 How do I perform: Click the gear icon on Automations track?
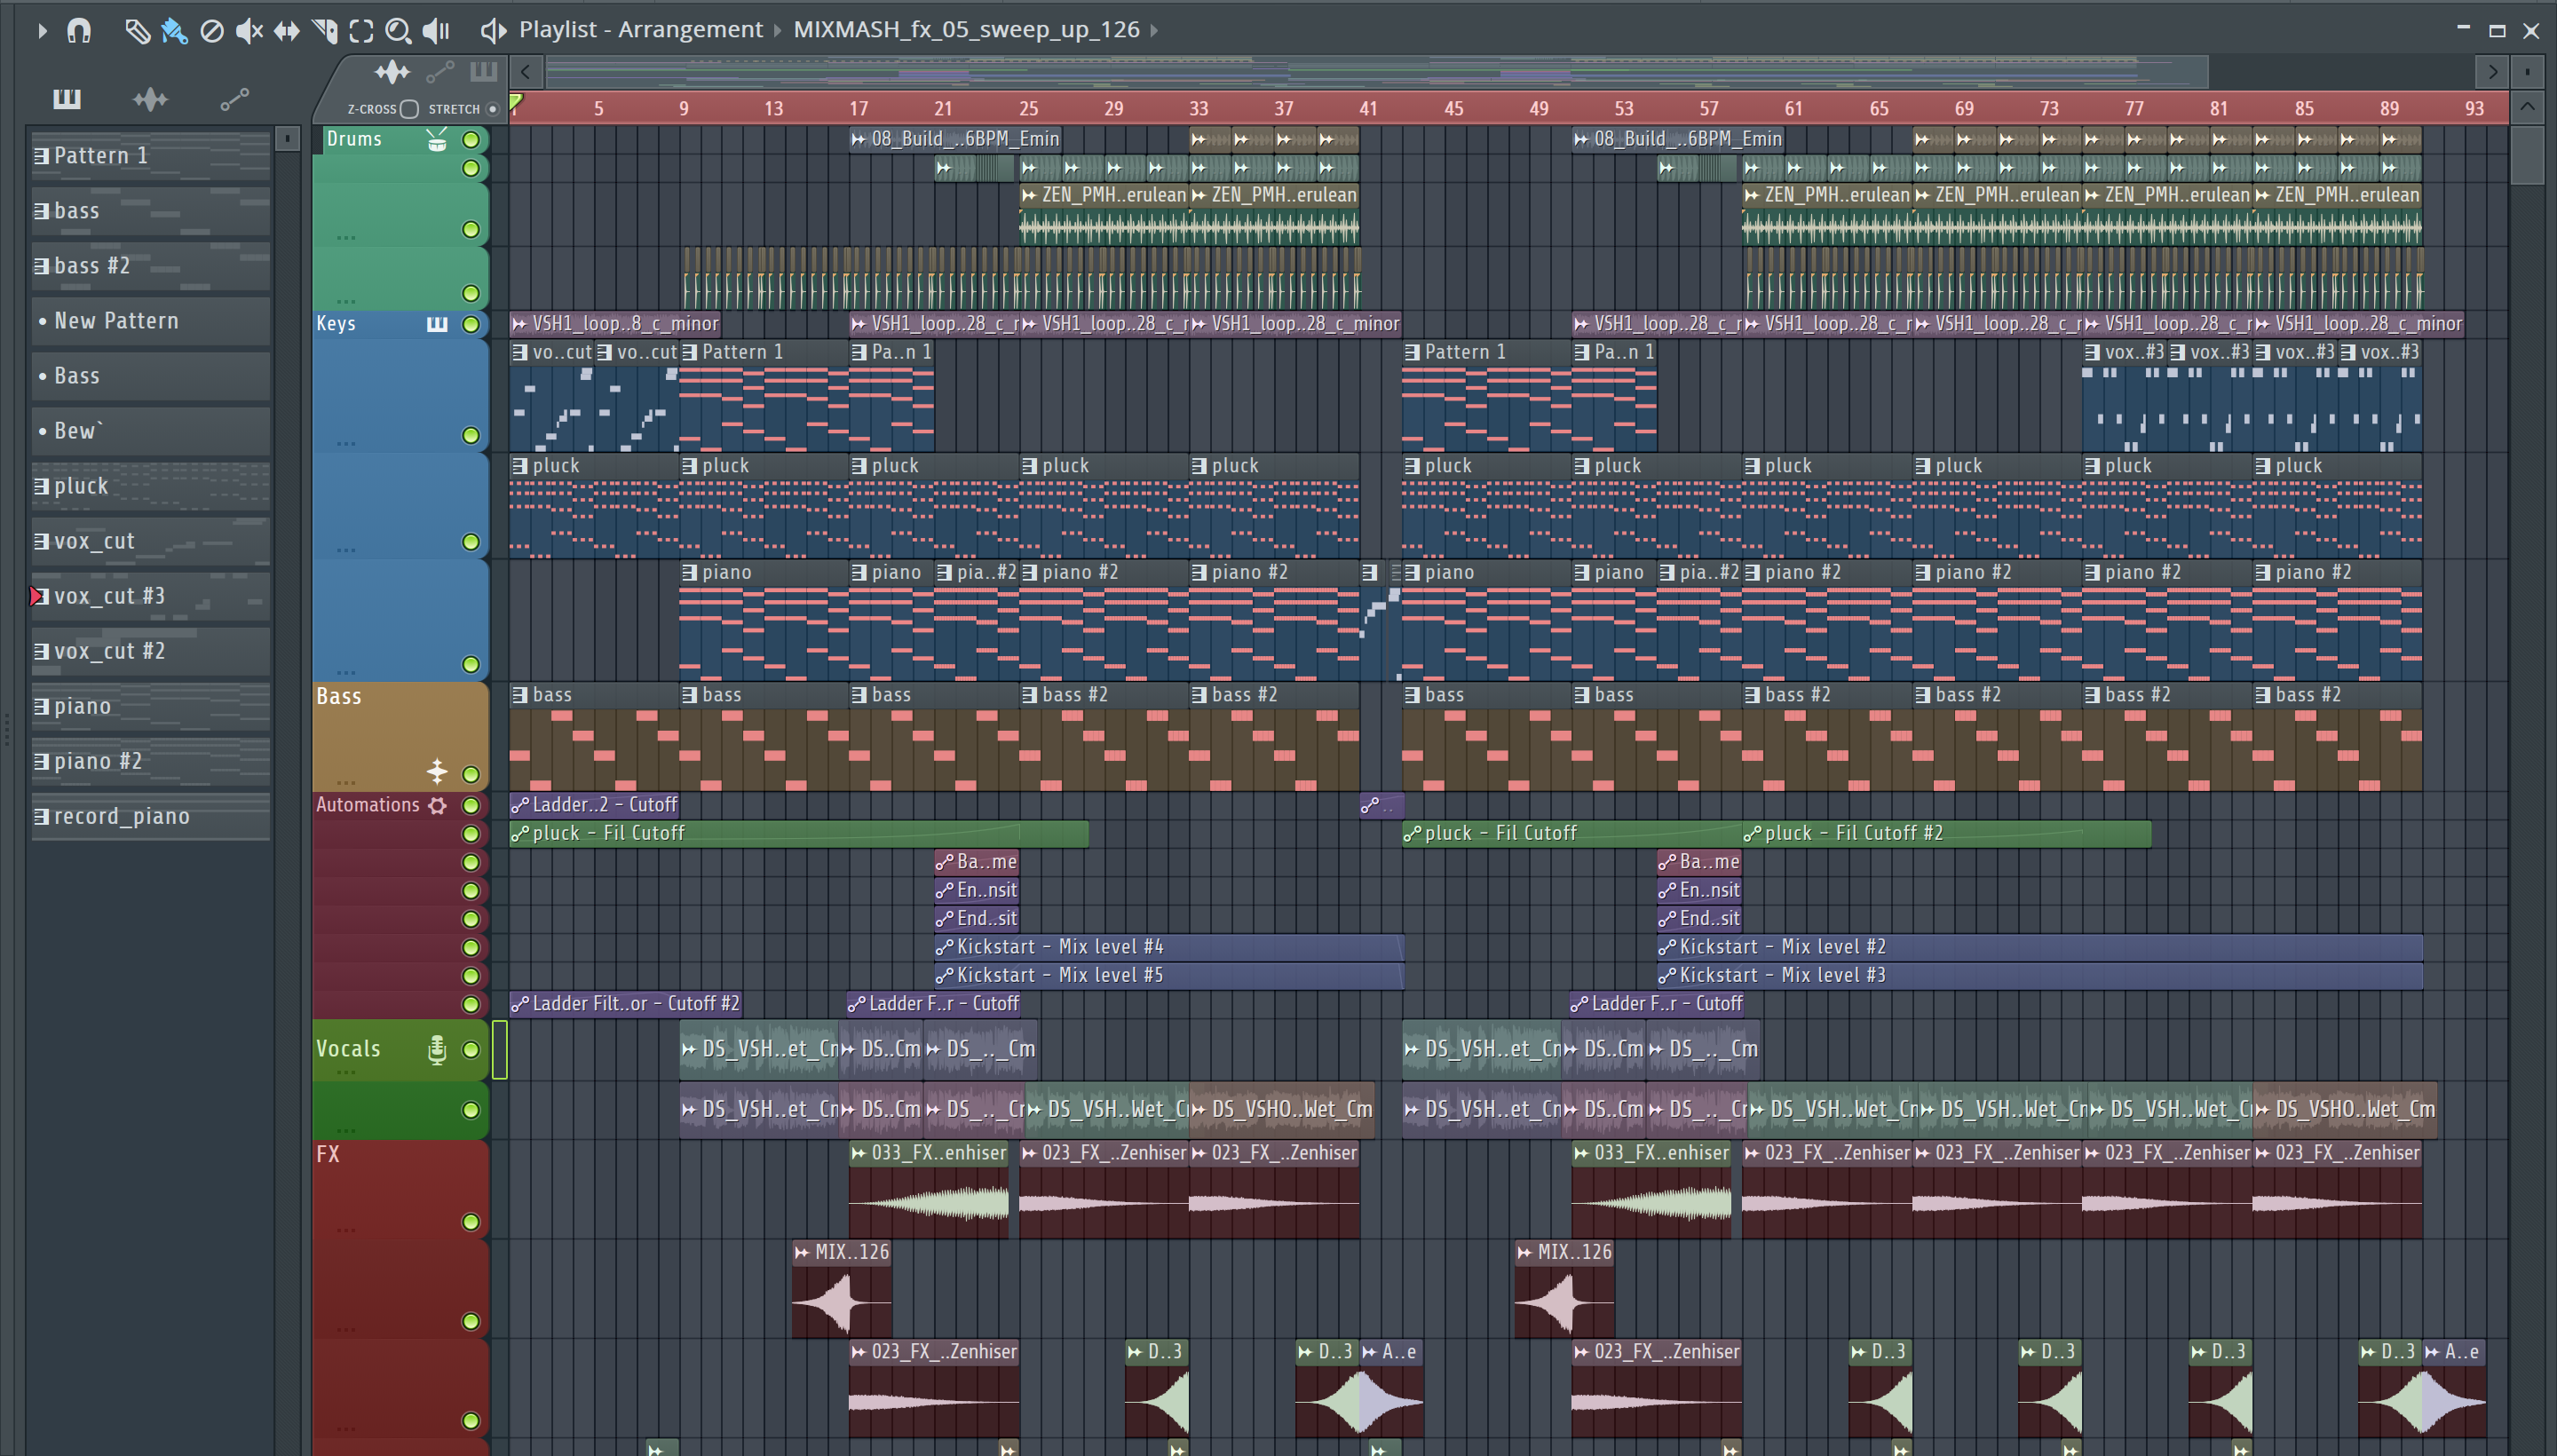(x=437, y=805)
